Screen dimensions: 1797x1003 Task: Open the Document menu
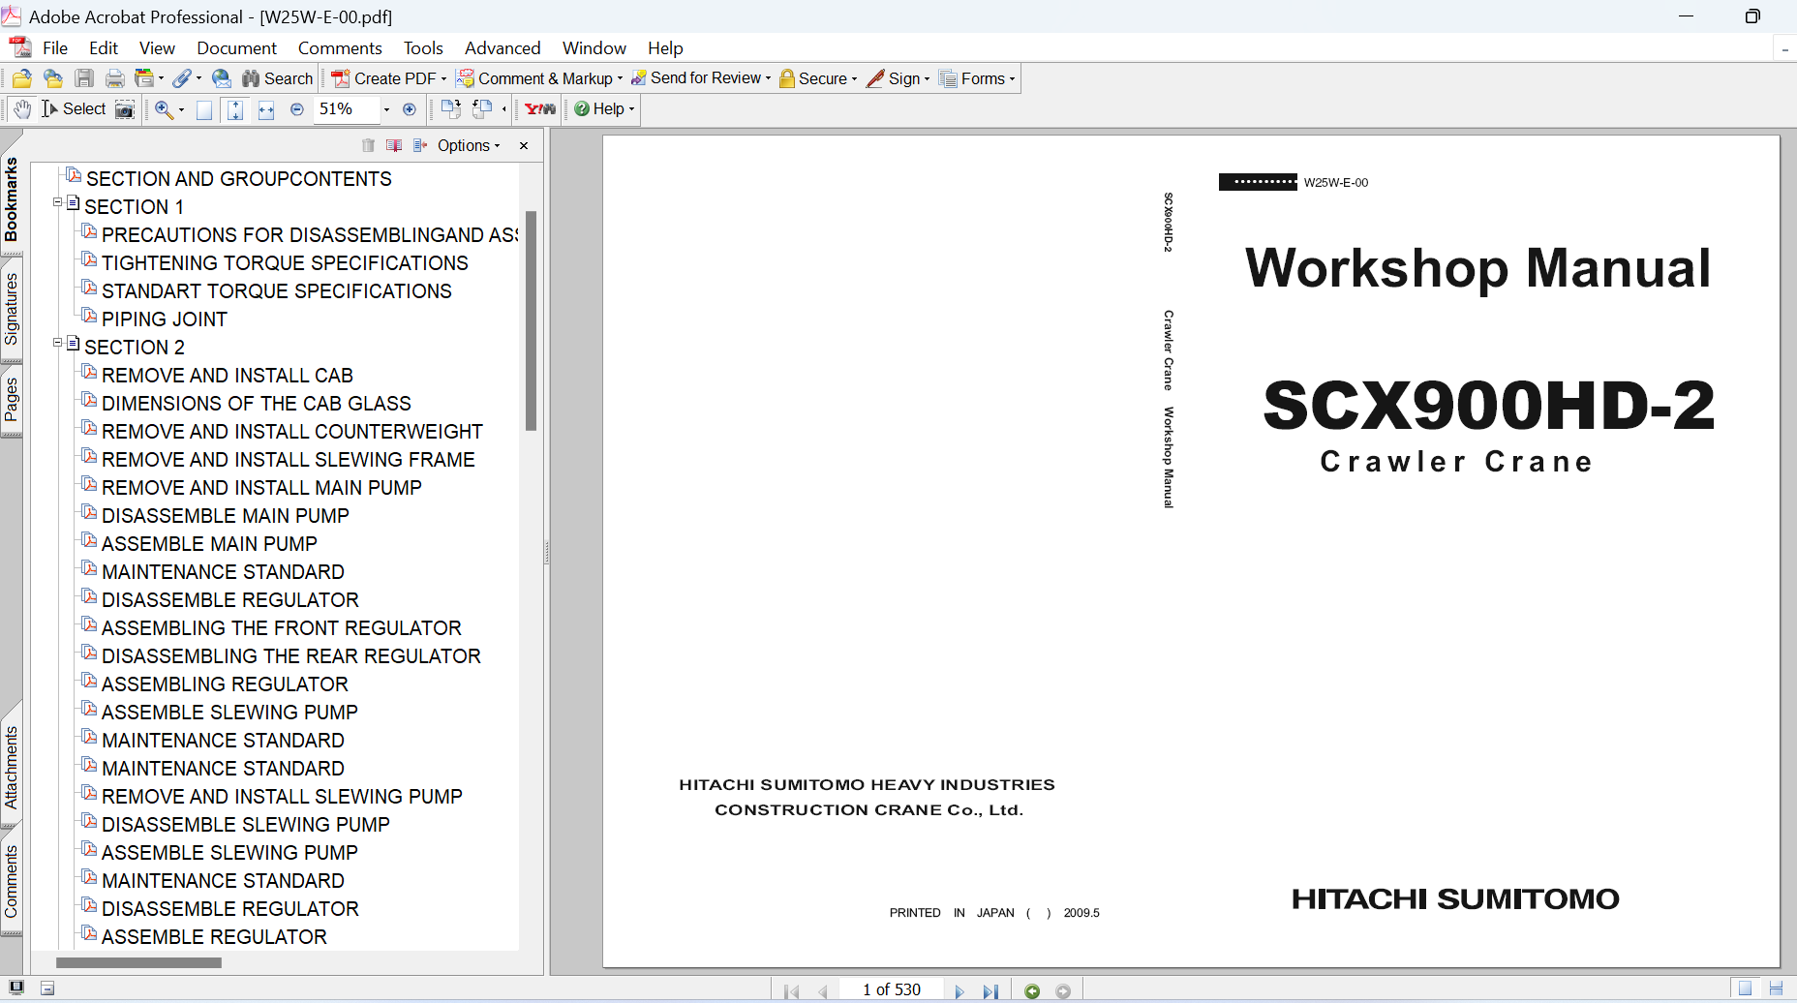236,47
